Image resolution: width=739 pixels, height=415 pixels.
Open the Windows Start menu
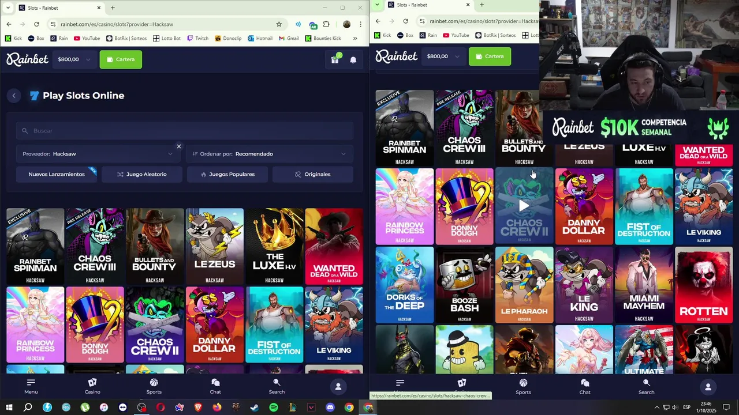click(9, 408)
